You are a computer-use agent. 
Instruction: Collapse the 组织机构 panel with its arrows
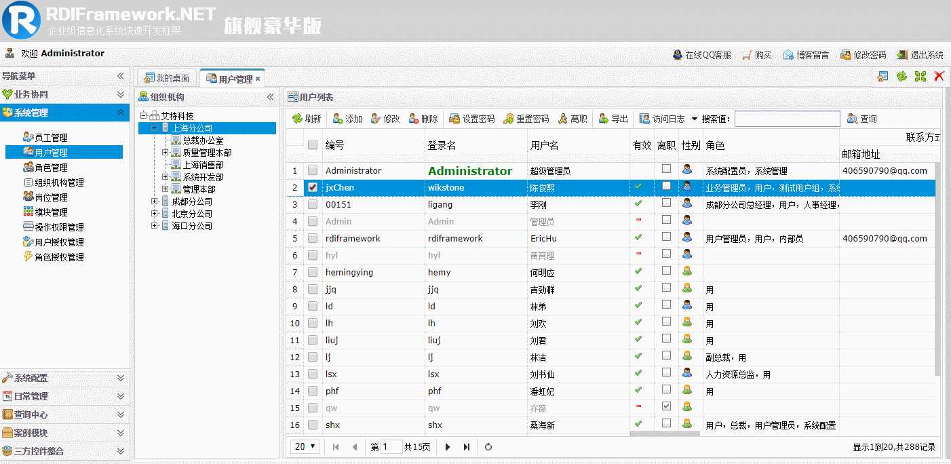[270, 97]
